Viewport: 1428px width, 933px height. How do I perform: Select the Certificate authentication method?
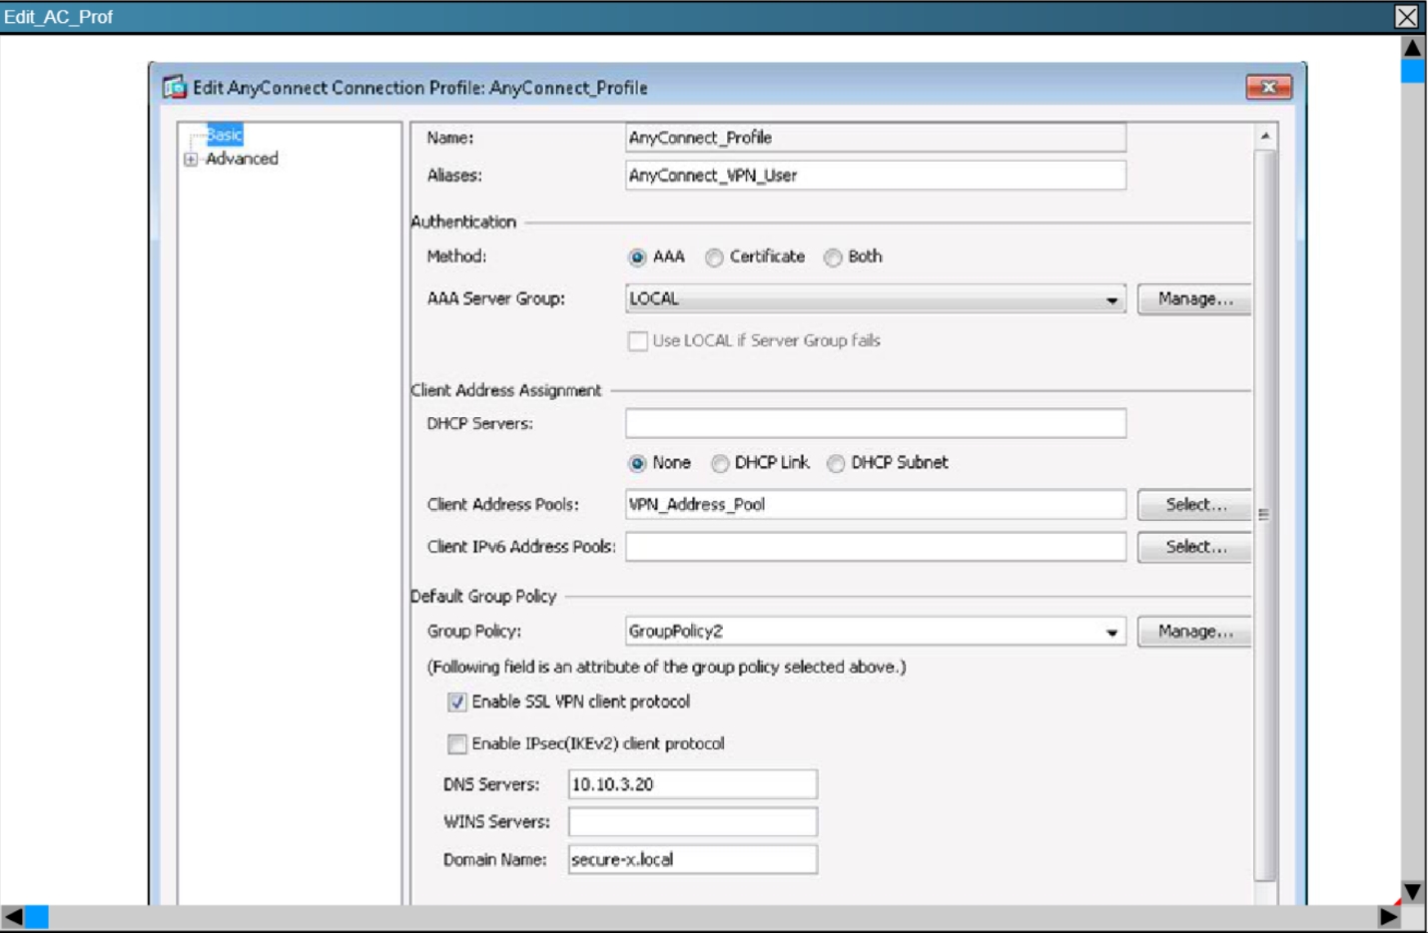[714, 257]
